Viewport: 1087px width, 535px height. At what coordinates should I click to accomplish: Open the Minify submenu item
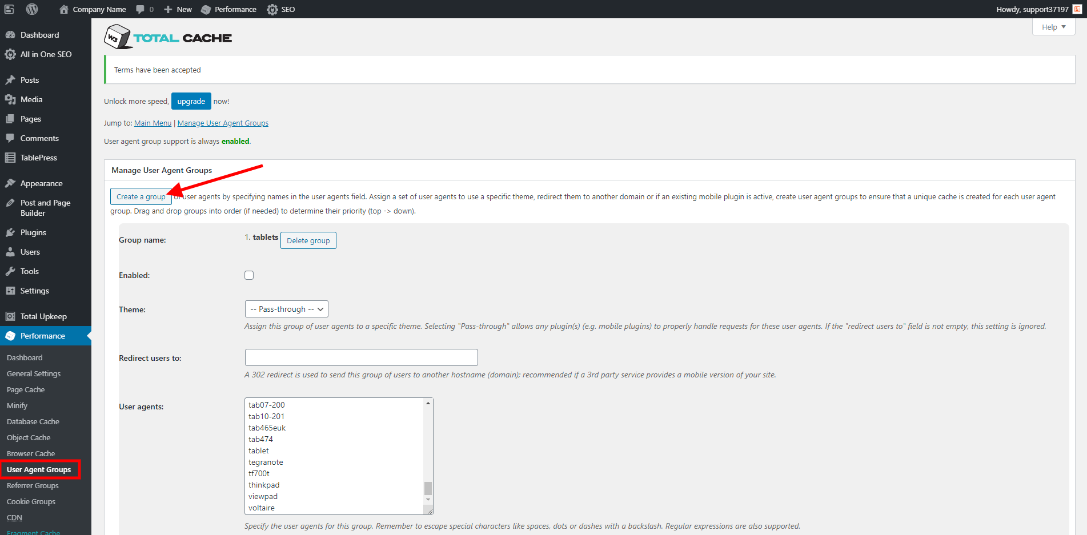[17, 405]
